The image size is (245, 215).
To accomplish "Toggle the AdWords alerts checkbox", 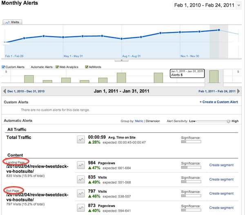I will pyautogui.click(x=87, y=67).
